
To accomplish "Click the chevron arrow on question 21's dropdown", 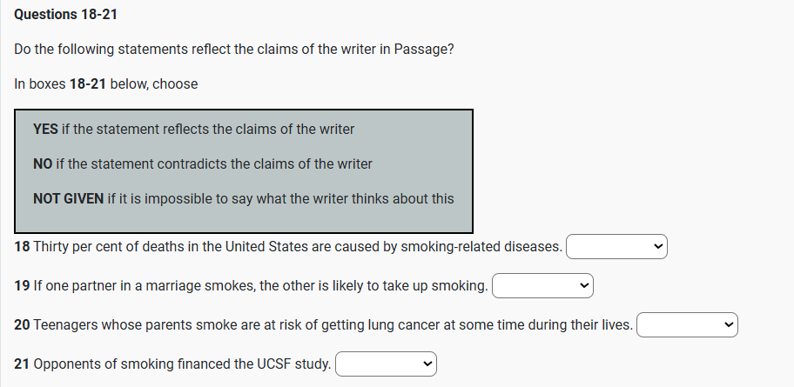I will pyautogui.click(x=427, y=364).
